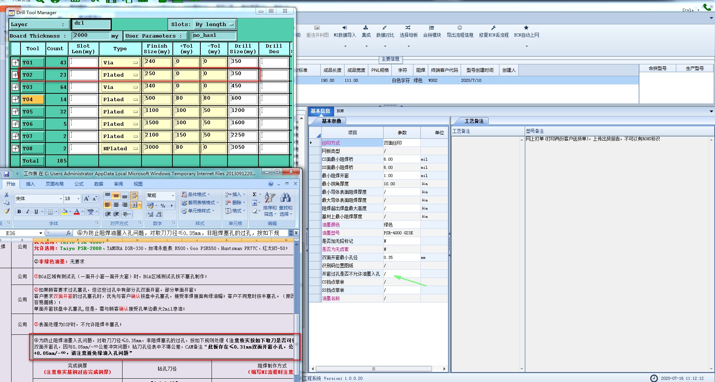Click the T06 tool button

pyautogui.click(x=33, y=124)
